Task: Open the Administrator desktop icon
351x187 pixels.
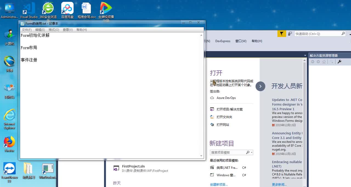Action: click(9, 11)
